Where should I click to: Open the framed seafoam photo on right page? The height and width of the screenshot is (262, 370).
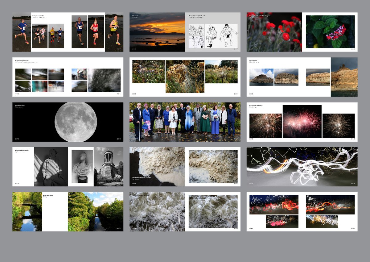213,166
